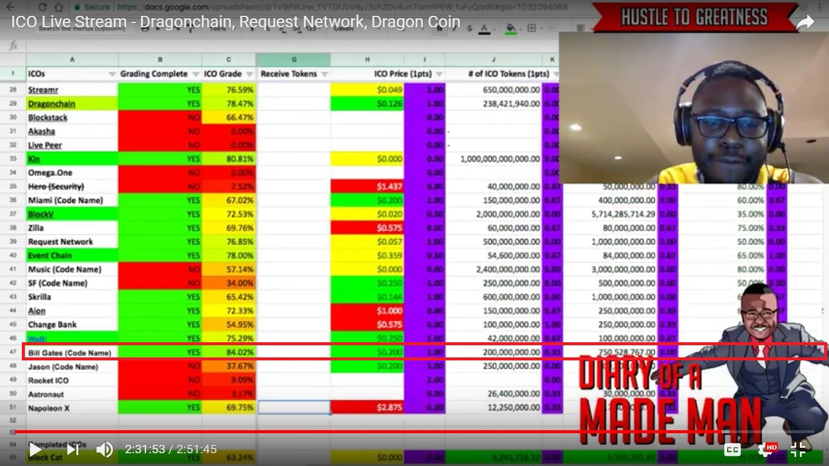Select the Zilla cell

click(72, 228)
